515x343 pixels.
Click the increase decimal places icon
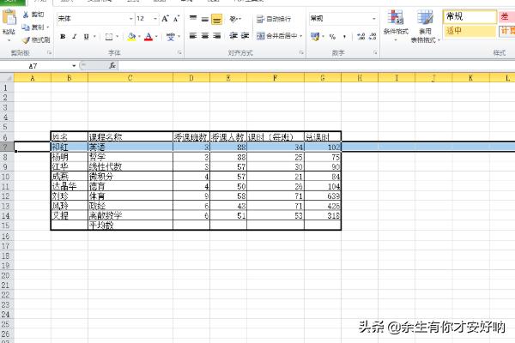click(x=361, y=36)
